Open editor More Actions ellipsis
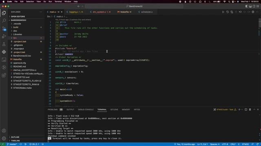This screenshot has height=146, width=261. [257, 12]
